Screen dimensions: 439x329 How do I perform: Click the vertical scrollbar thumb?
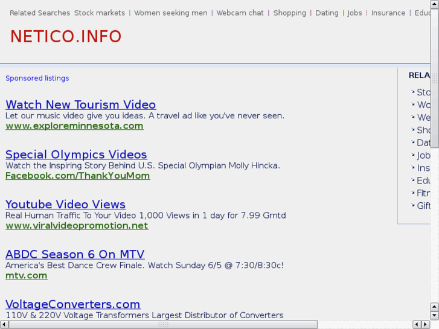pos(434,78)
